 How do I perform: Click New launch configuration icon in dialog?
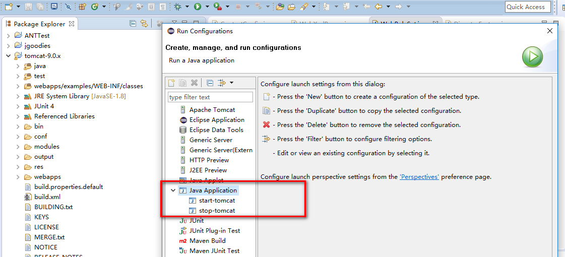[172, 83]
